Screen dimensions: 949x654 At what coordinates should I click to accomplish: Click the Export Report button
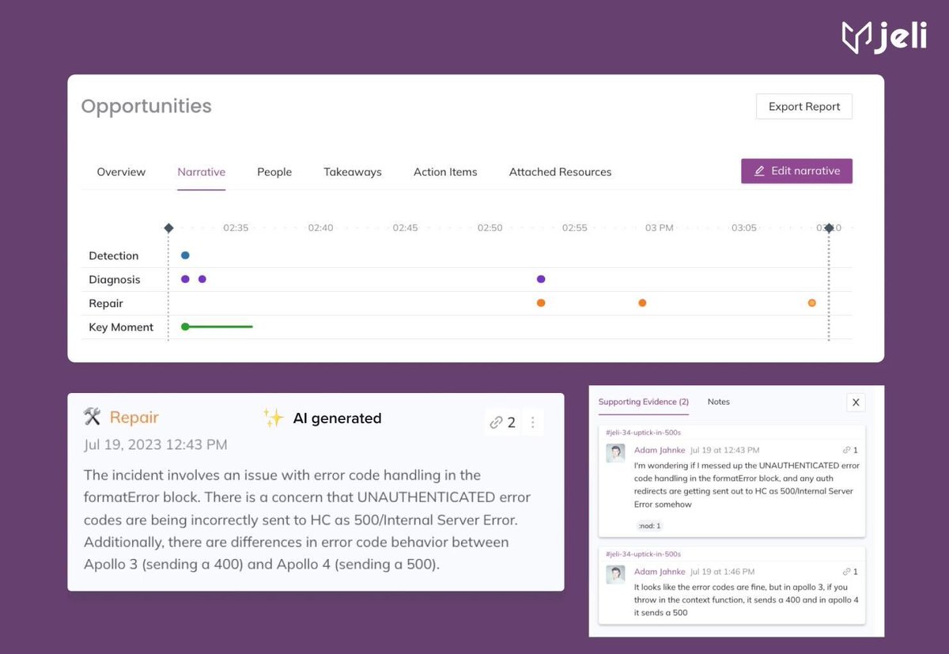pos(804,107)
